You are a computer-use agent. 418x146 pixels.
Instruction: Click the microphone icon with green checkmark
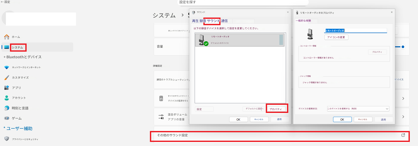coord(203,40)
